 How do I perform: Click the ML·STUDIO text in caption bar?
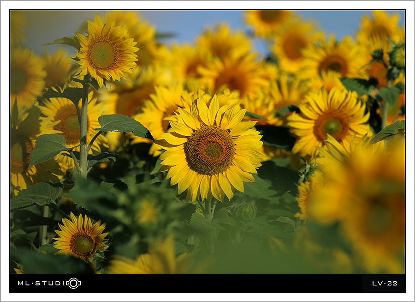42,284
